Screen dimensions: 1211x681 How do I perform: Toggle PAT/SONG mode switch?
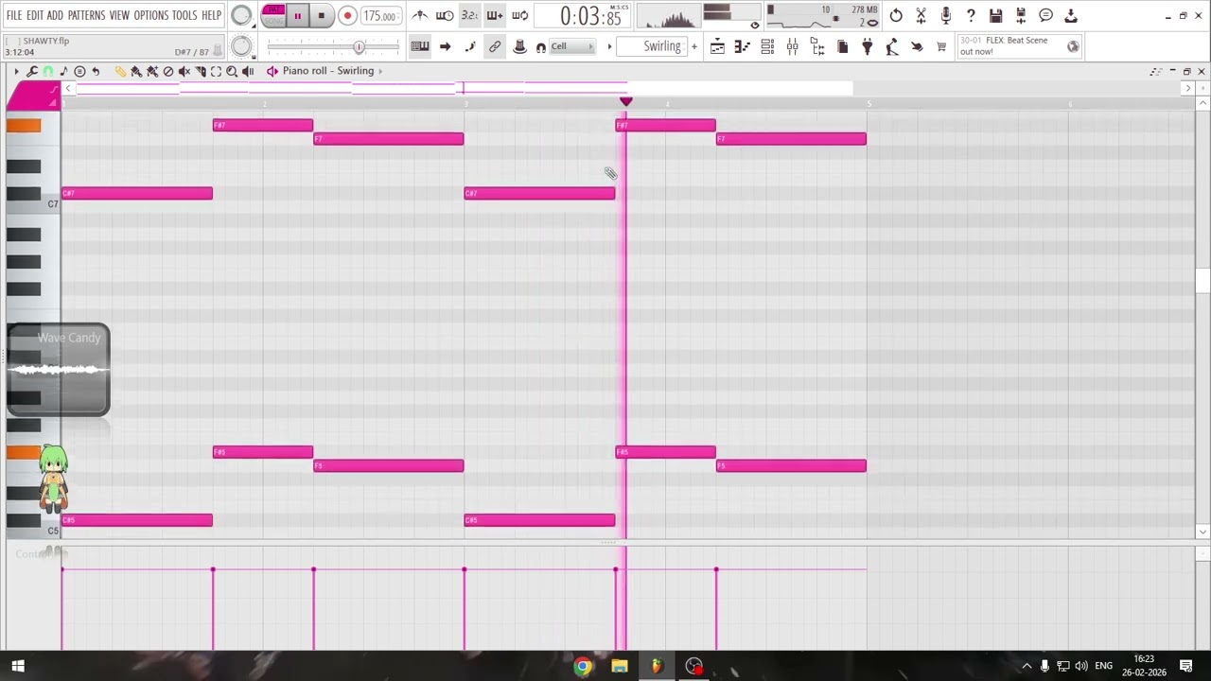273,15
